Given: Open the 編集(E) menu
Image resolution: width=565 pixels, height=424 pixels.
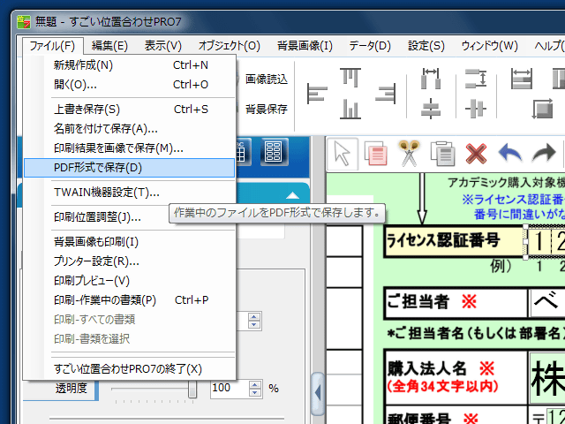Looking at the screenshot, I should (x=109, y=46).
